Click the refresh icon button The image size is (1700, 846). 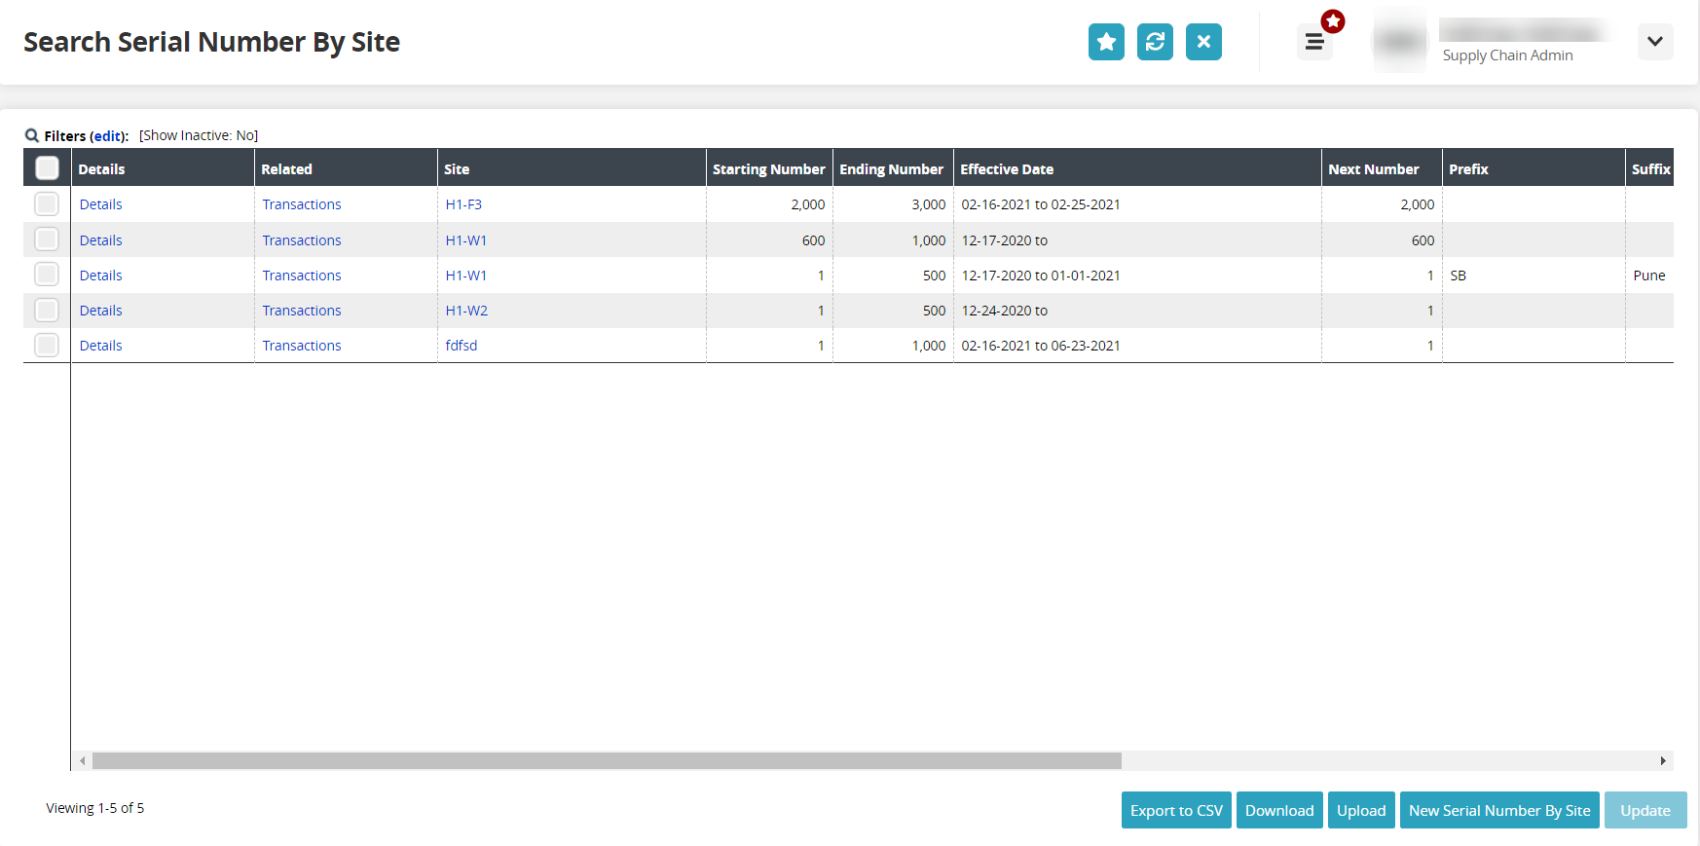click(1155, 42)
